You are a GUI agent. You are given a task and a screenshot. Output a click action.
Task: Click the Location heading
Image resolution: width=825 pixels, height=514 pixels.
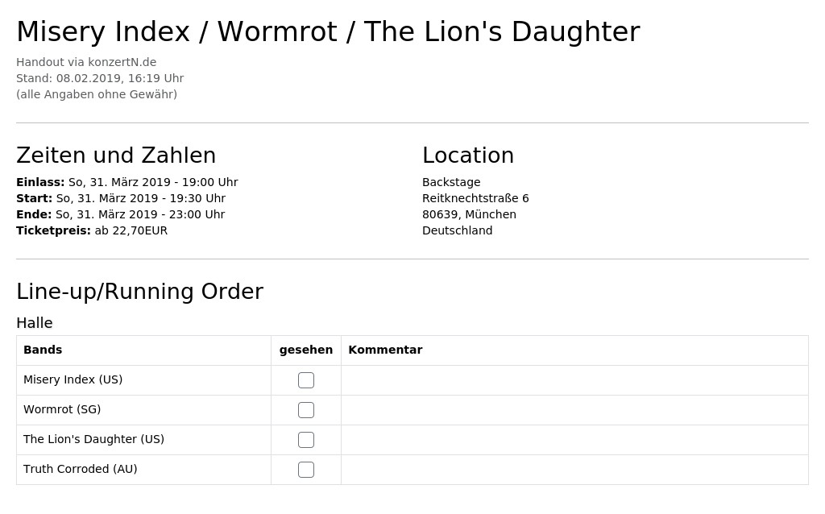(x=468, y=155)
